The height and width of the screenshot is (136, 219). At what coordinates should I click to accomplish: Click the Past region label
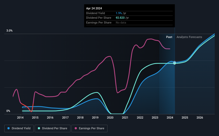[x=169, y=37]
